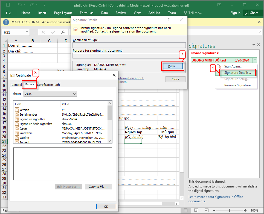
Task: Open the Page Layout ribbon tab
Action: 63,13
